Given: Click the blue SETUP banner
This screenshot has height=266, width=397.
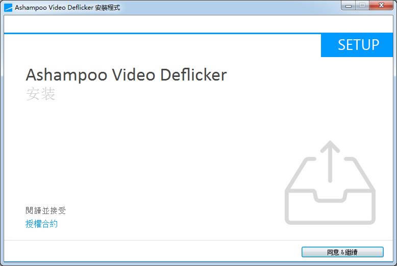Looking at the screenshot, I should point(357,45).
